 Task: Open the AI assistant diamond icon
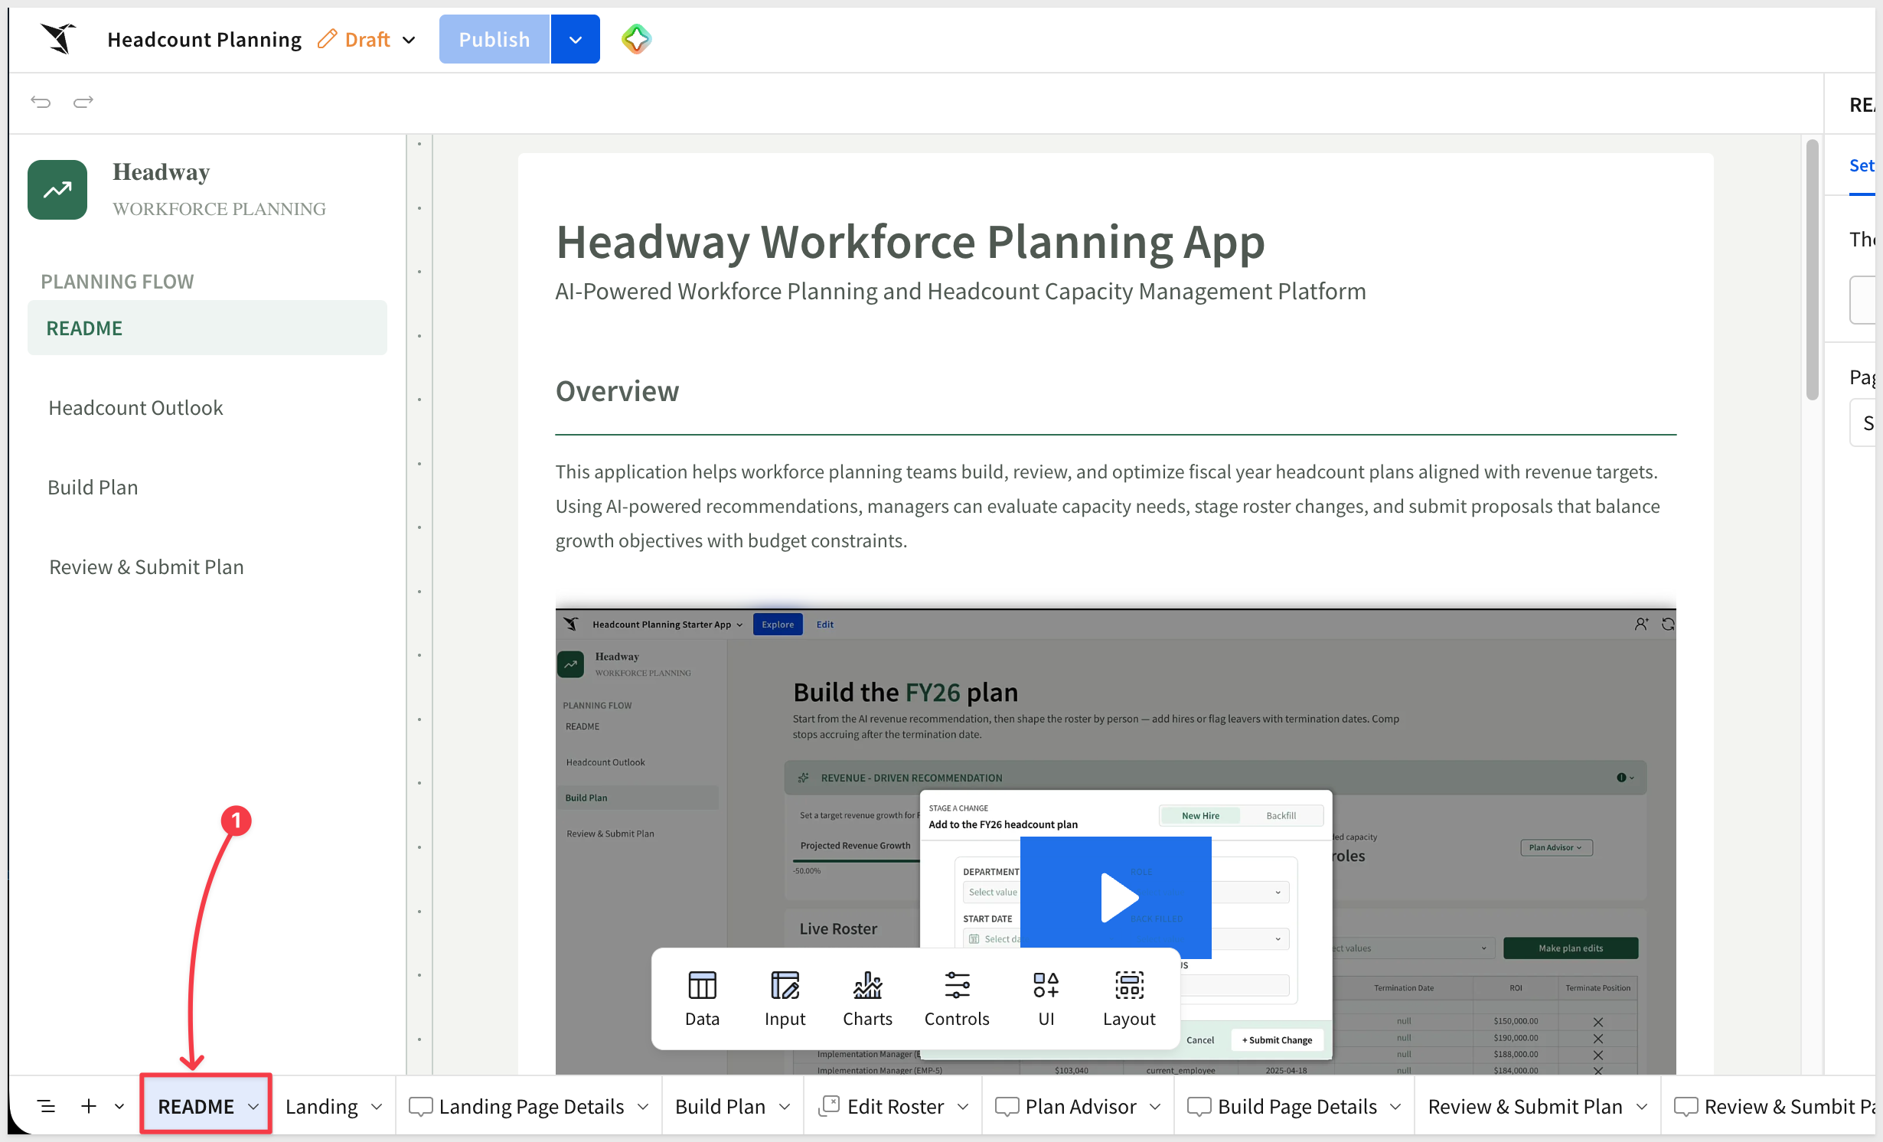[x=636, y=39]
